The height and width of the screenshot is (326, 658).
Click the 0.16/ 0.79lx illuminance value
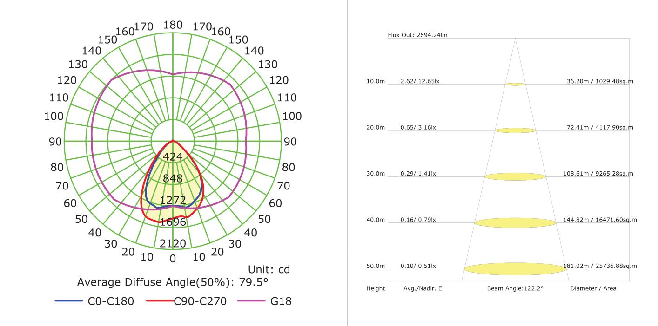coord(418,220)
